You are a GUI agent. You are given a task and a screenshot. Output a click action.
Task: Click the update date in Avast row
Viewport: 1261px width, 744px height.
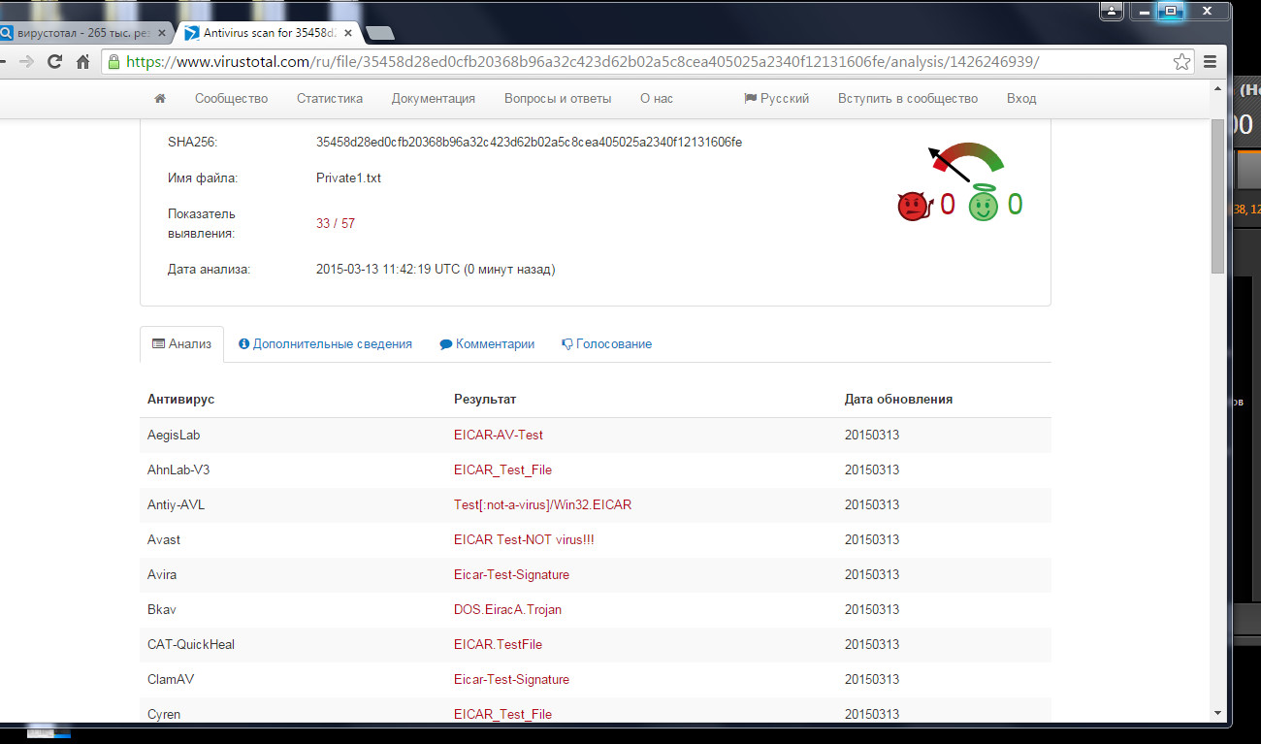coord(872,539)
